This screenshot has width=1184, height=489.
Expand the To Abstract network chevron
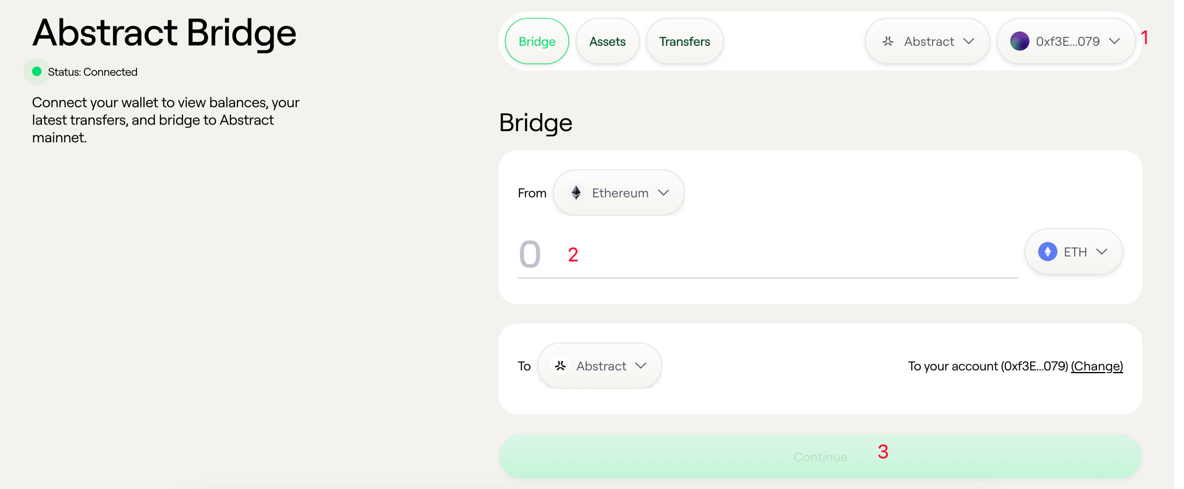coord(641,366)
